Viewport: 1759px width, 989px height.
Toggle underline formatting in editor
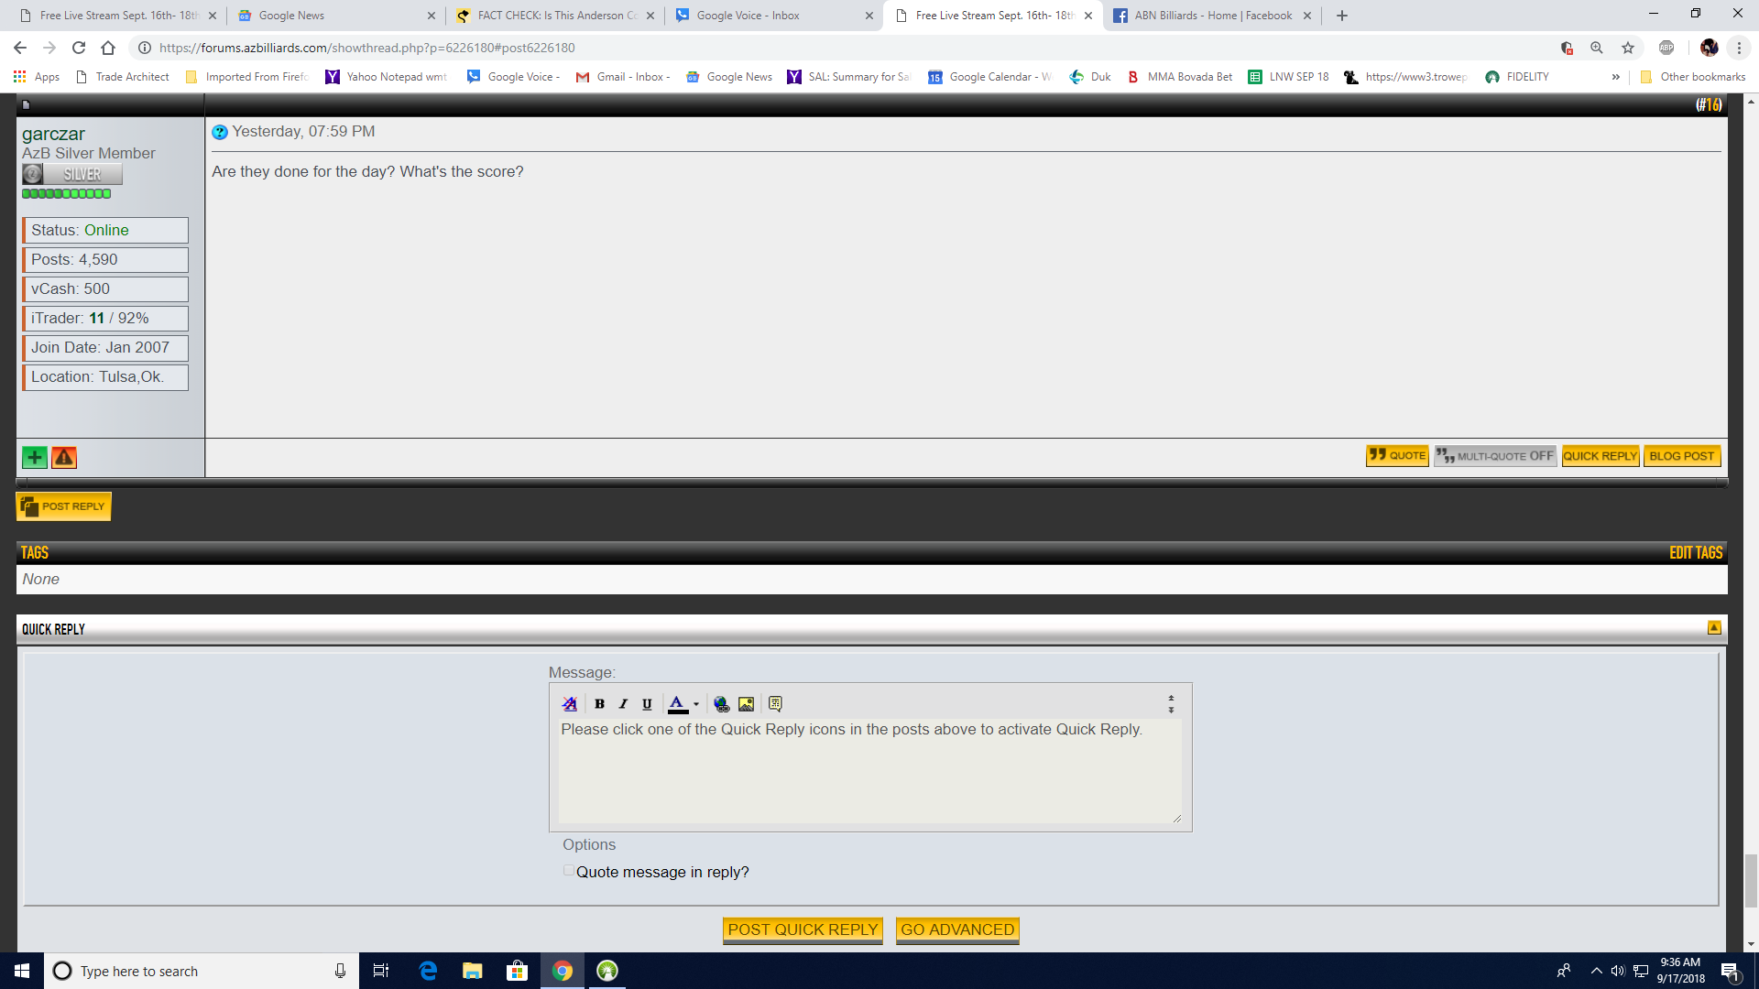pyautogui.click(x=647, y=704)
